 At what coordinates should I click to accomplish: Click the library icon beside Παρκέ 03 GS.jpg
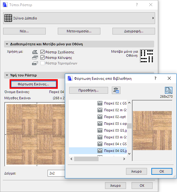point(100,130)
